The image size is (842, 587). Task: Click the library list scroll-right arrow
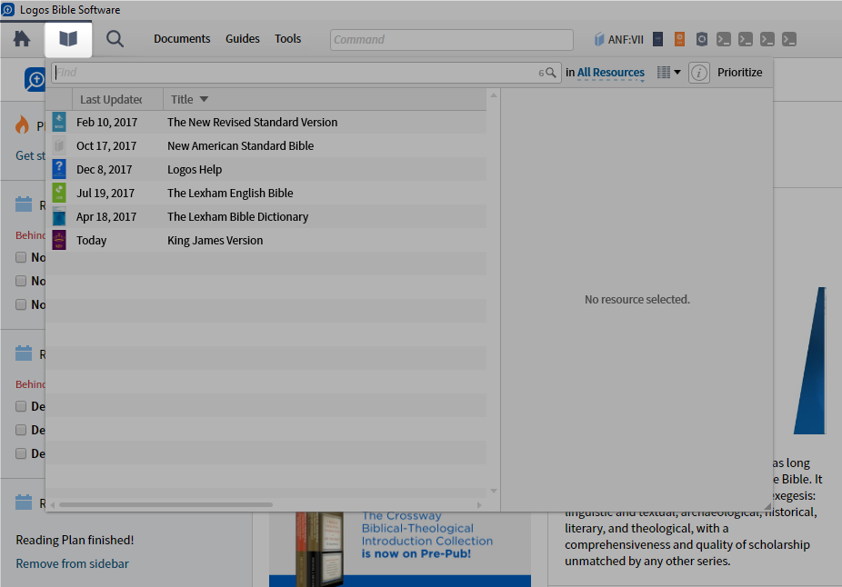click(x=479, y=505)
